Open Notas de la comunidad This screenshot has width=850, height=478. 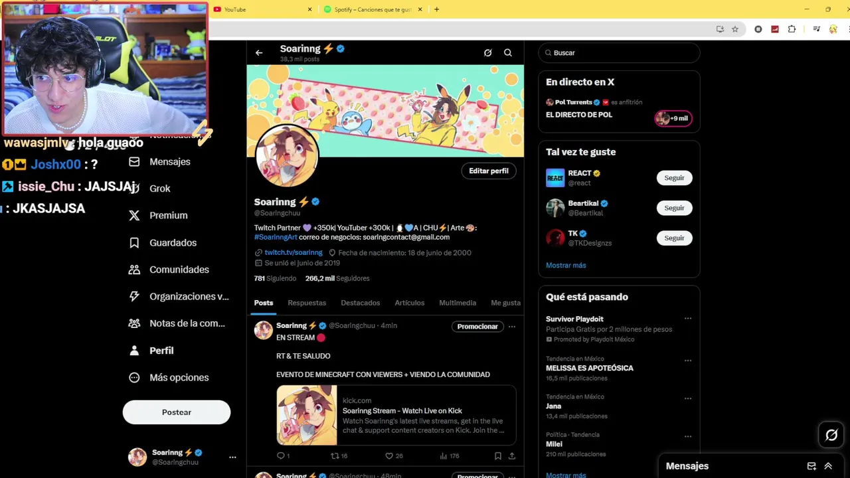pos(177,323)
